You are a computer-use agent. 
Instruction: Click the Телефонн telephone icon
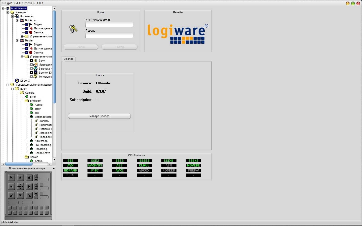pyautogui.click(x=35, y=77)
